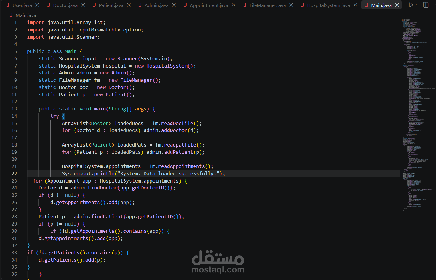Open the run options dropdown arrow
This screenshot has width=436, height=280.
pyautogui.click(x=417, y=5)
